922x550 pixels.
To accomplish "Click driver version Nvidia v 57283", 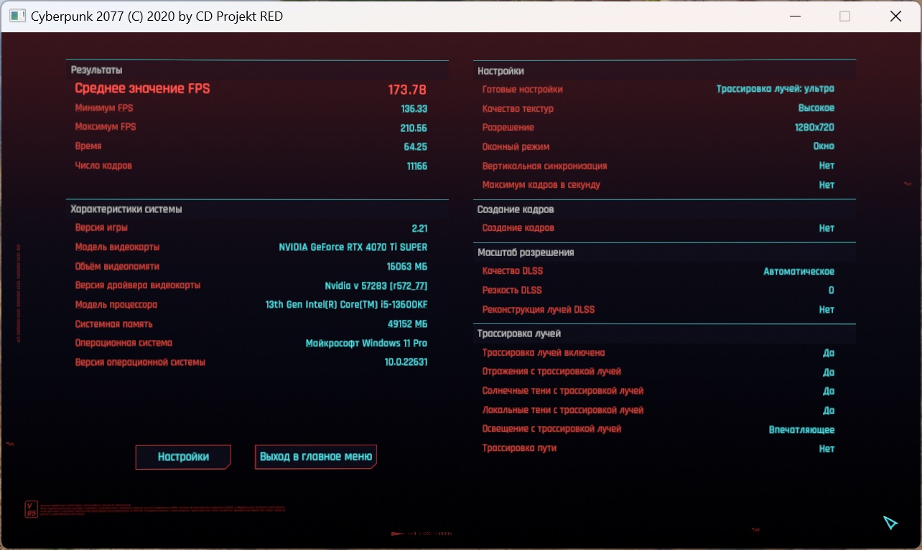I will tap(376, 285).
